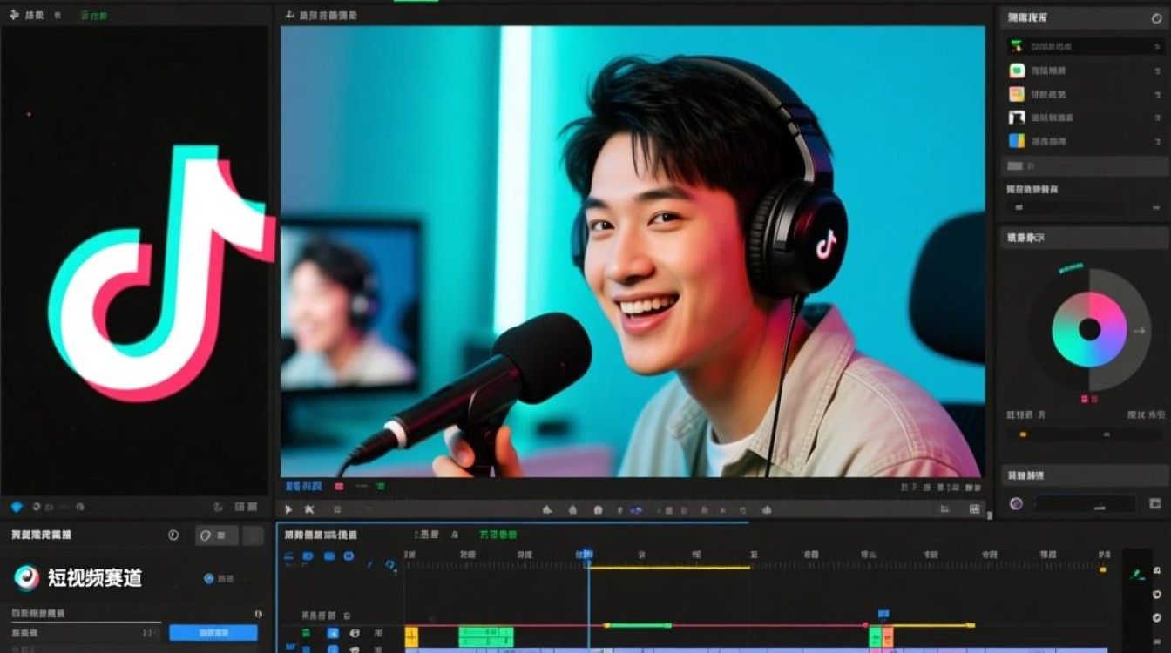The height and width of the screenshot is (653, 1171).
Task: Toggle the green track icon on the first timeline track
Action: 306,633
